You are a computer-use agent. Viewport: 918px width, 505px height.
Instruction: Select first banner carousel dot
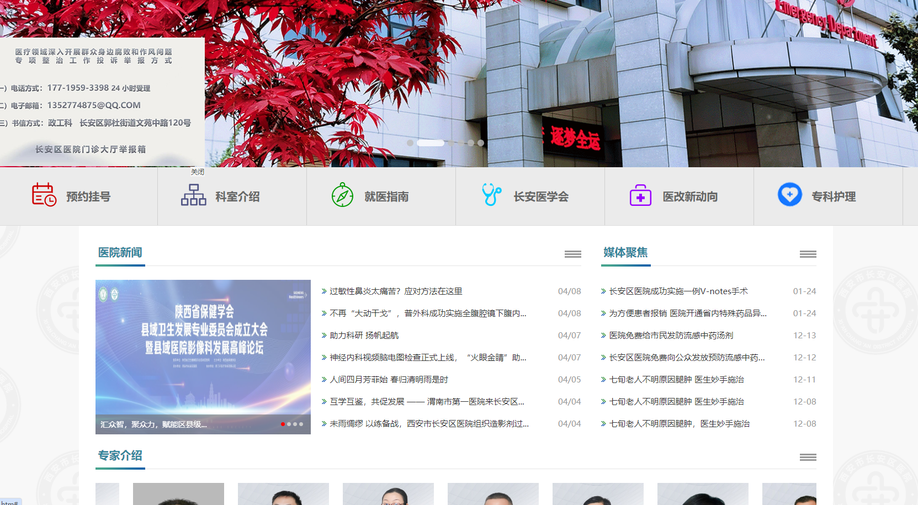[x=410, y=143]
